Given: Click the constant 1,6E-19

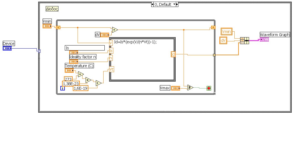Looking at the screenshot, I should coord(81,88).
